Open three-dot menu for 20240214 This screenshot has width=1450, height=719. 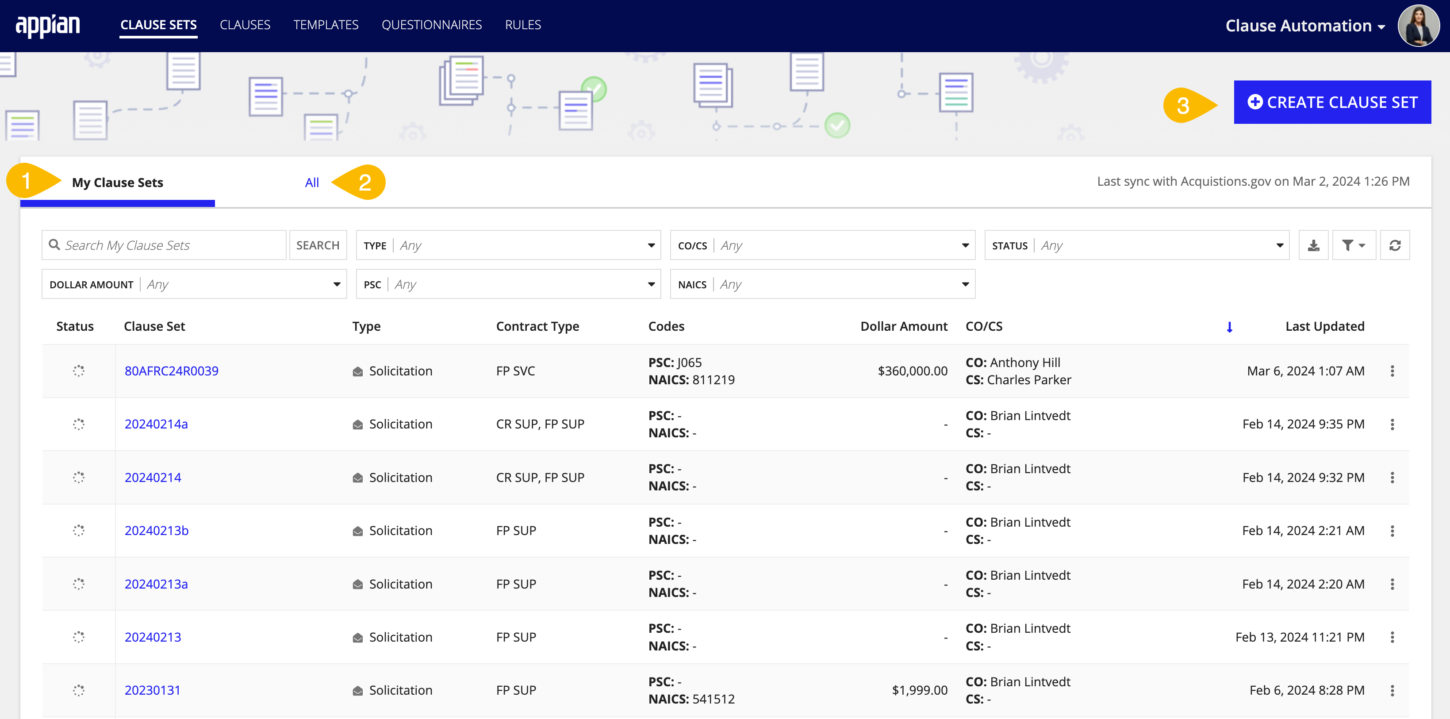pos(1392,478)
